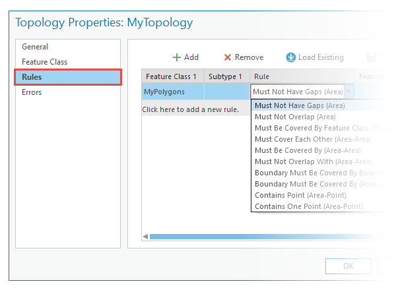Click the Load Existing download icon

[291, 57]
